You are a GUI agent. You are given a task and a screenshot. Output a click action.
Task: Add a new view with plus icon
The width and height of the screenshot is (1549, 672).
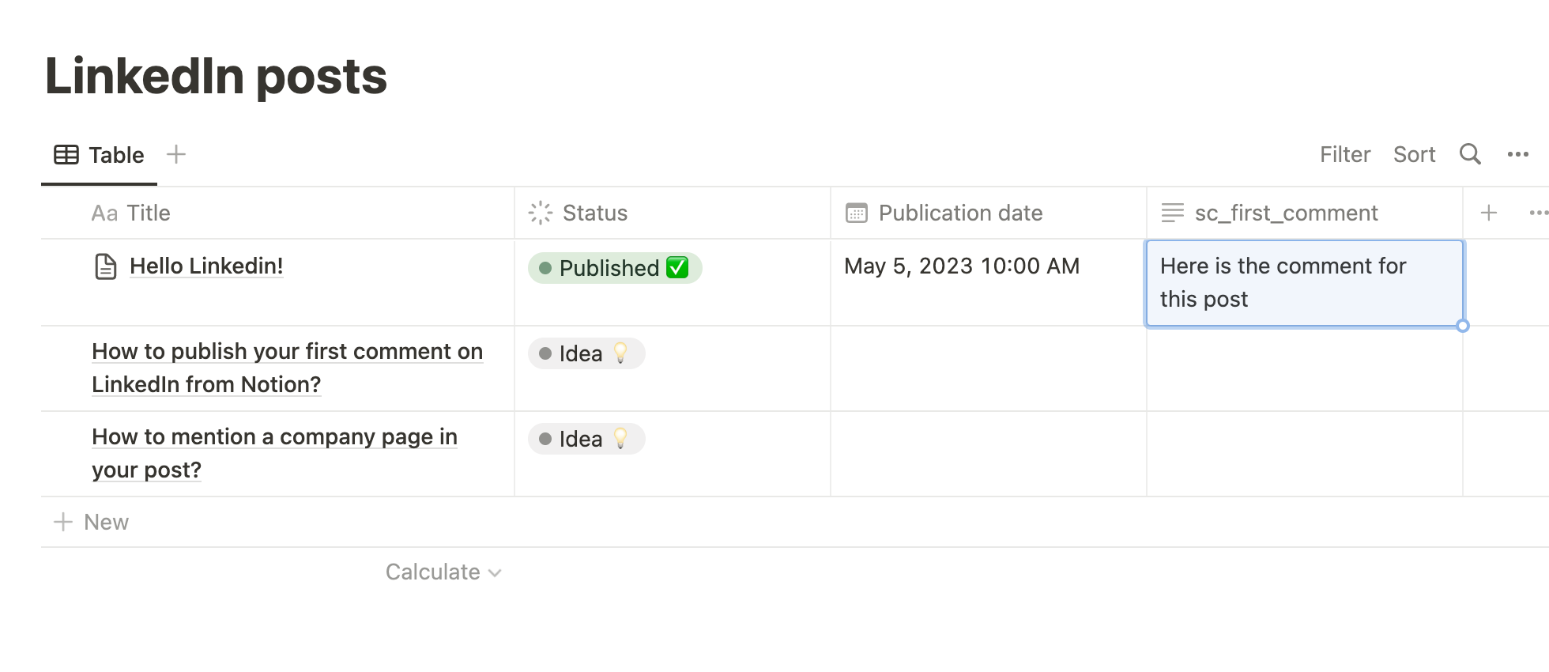(x=176, y=155)
